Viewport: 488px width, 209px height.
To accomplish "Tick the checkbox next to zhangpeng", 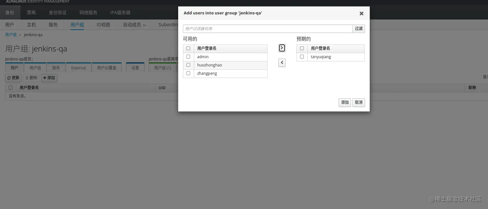I will point(188,73).
